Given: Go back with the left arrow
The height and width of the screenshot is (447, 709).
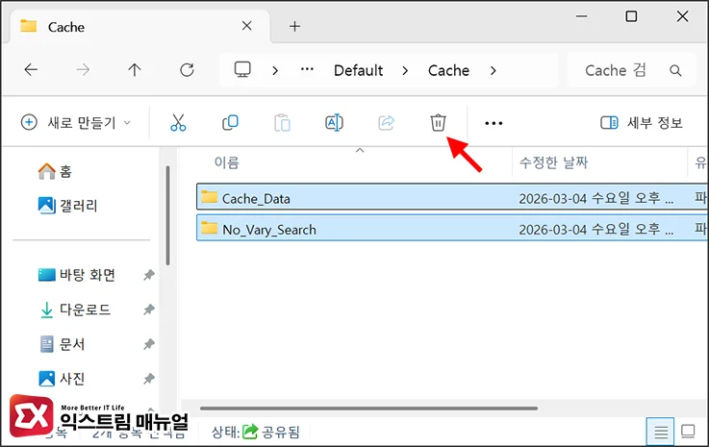Looking at the screenshot, I should [x=31, y=69].
